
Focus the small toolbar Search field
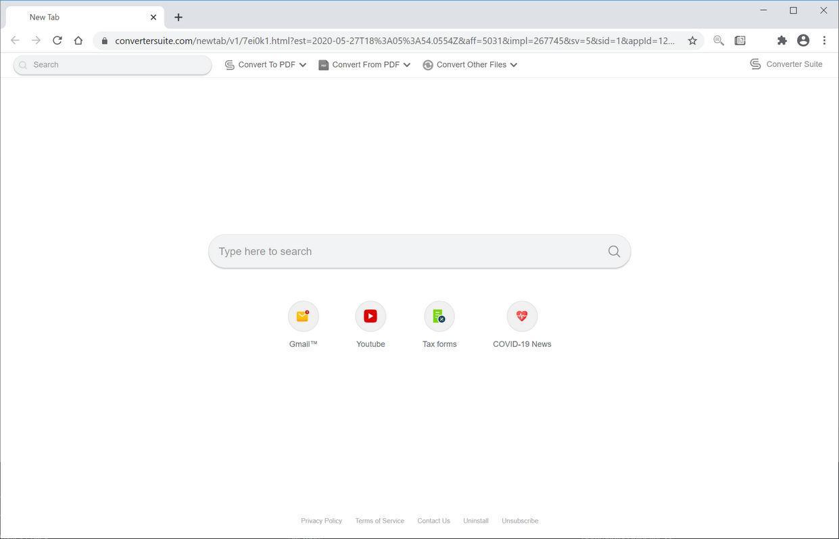click(112, 65)
